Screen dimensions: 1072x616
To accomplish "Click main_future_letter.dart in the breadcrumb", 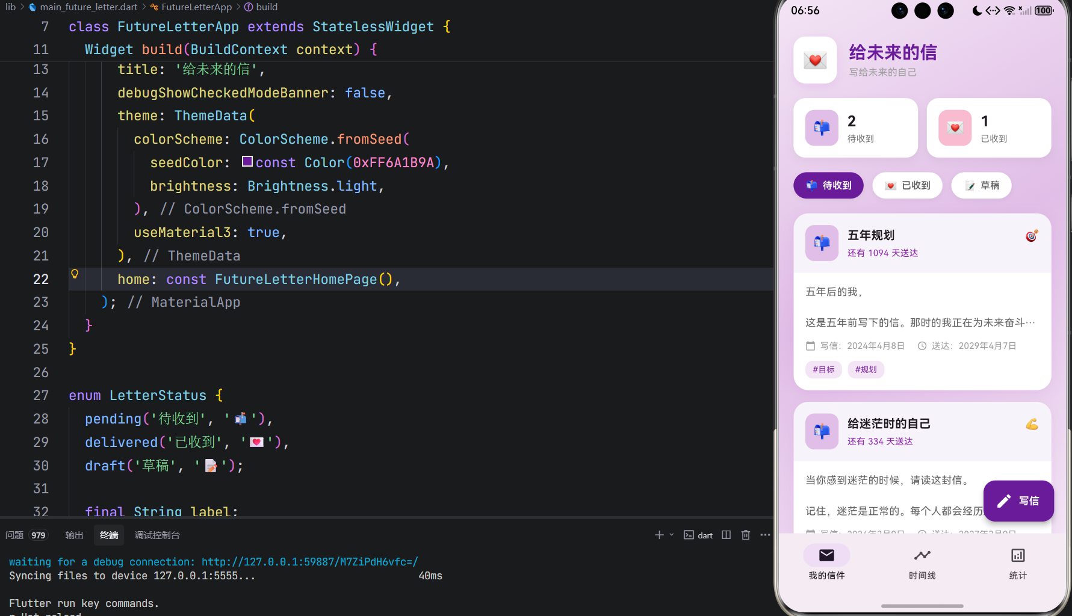I will [x=88, y=7].
